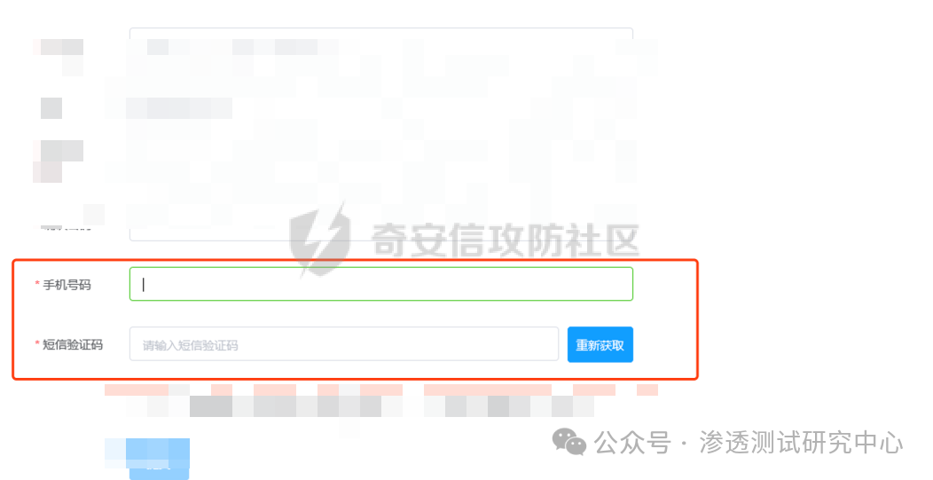Select the 手机号码 field label
The height and width of the screenshot is (480, 933).
point(67,285)
